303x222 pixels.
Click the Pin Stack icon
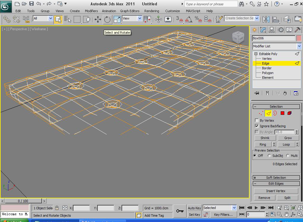click(257, 93)
